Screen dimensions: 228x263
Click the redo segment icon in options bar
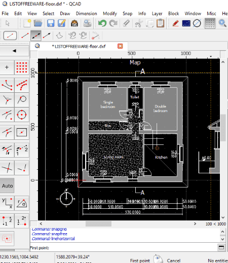pyautogui.click(x=83, y=35)
